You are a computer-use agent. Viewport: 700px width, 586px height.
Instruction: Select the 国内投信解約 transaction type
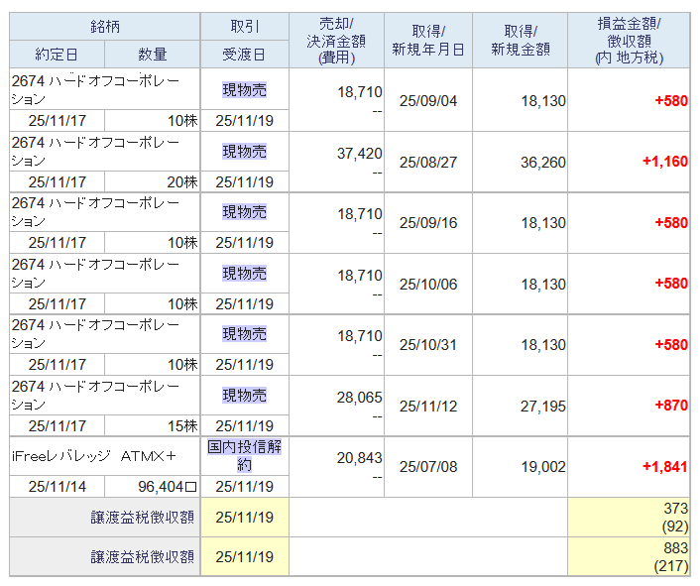click(245, 456)
